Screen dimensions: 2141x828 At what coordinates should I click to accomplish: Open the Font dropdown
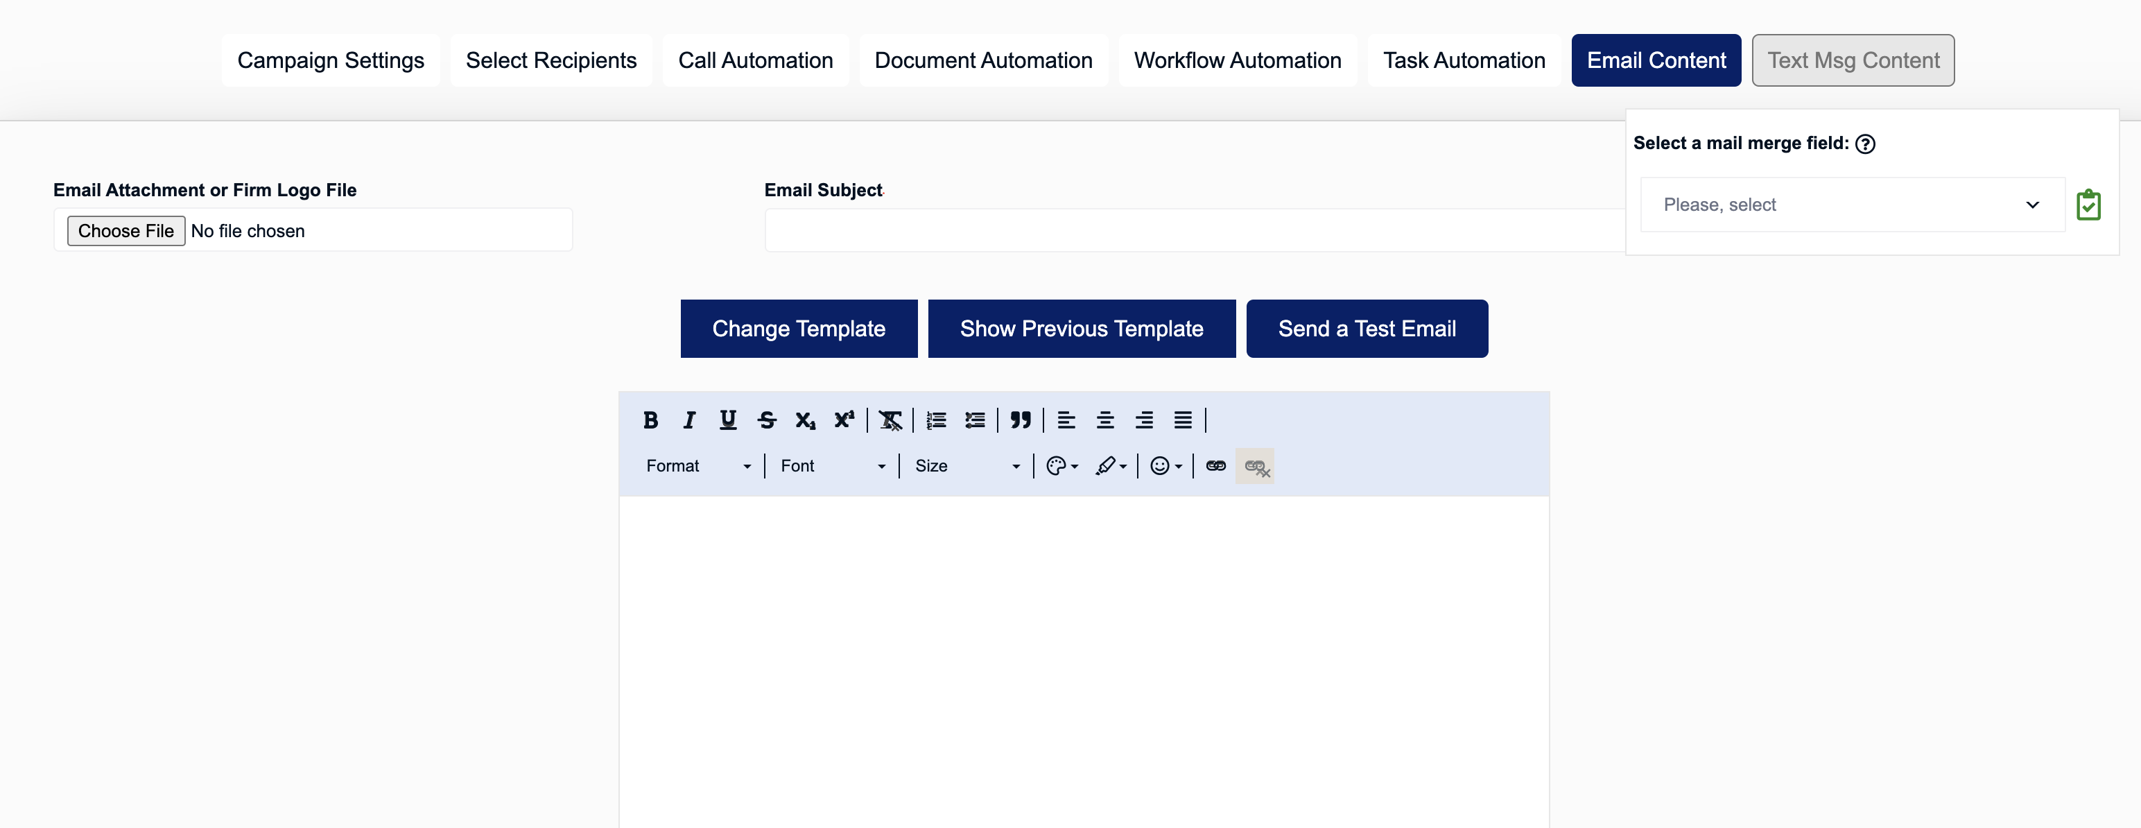coord(832,465)
